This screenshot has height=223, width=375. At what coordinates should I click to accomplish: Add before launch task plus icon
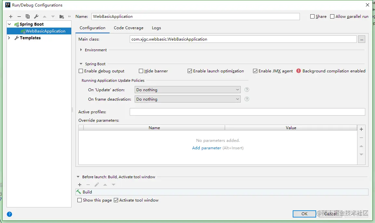click(x=80, y=185)
